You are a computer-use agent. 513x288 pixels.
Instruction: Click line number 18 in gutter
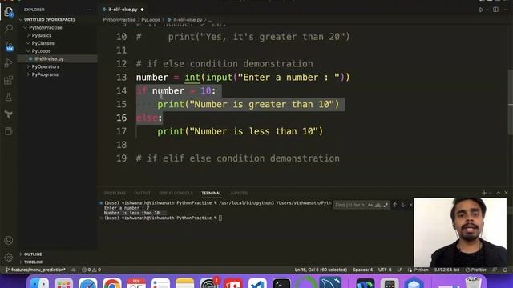point(121,145)
